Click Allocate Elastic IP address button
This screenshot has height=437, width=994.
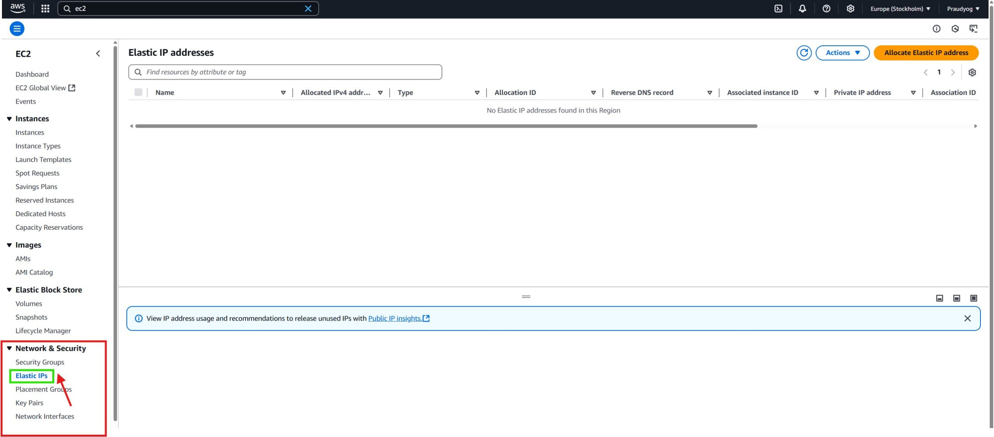[926, 53]
